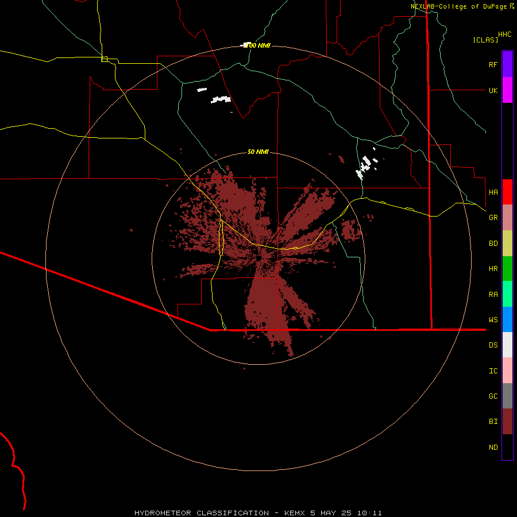This screenshot has width=517, height=517.
Task: Click the 100 NMI range ring label
Action: (x=258, y=45)
